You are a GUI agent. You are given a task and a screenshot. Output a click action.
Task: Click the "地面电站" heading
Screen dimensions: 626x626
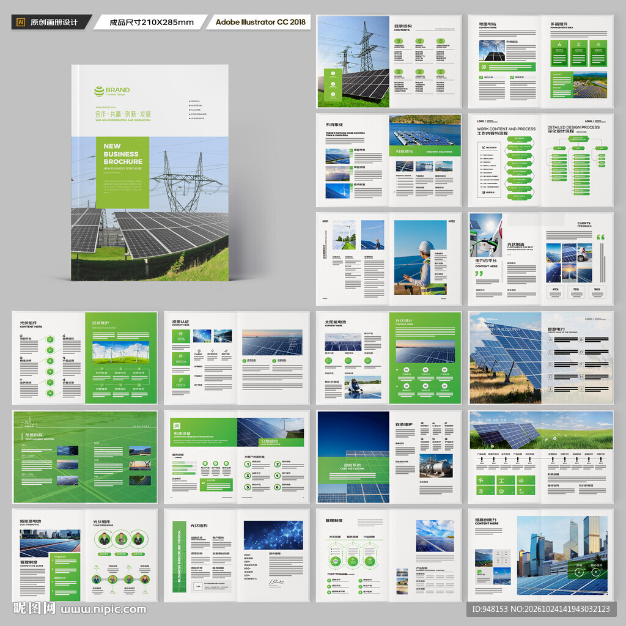[x=487, y=24]
